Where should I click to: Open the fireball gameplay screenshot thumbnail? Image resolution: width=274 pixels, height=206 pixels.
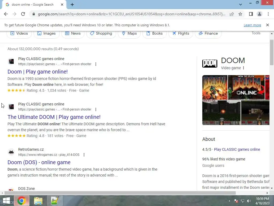pos(221,113)
